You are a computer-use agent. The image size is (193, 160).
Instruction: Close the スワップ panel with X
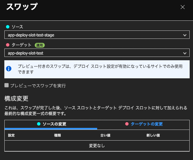click(x=183, y=7)
